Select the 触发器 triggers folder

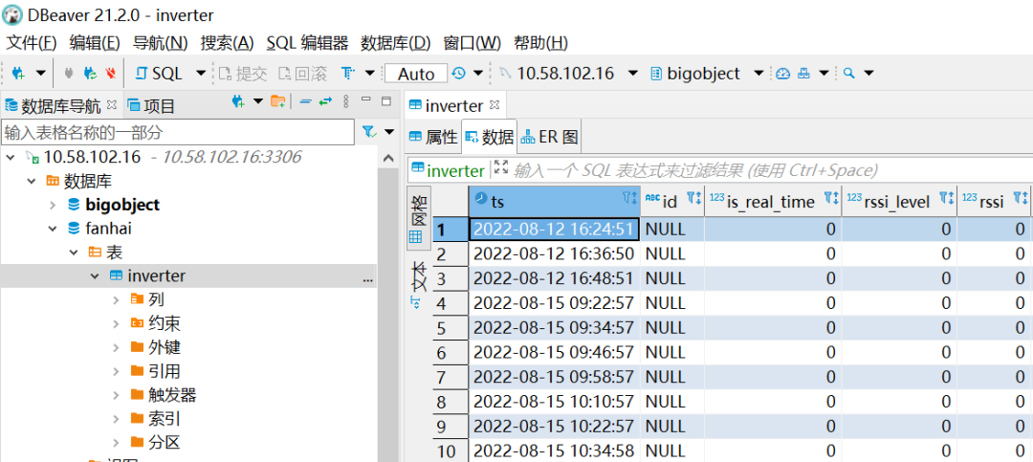pos(172,395)
